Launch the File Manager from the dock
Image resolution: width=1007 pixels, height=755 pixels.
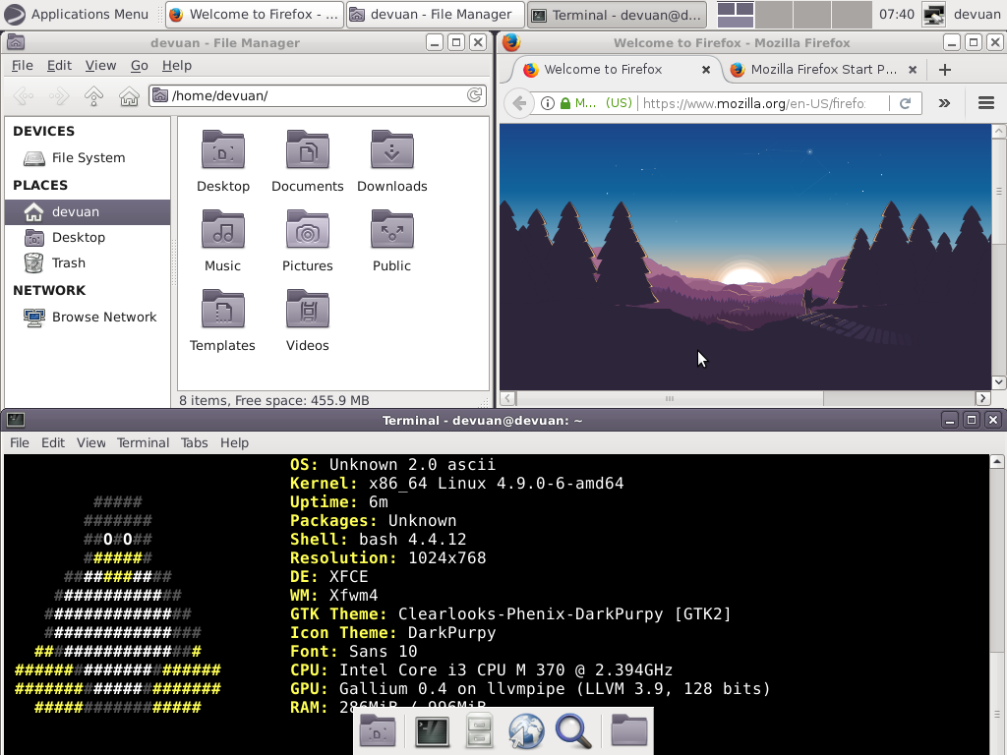coord(479,730)
